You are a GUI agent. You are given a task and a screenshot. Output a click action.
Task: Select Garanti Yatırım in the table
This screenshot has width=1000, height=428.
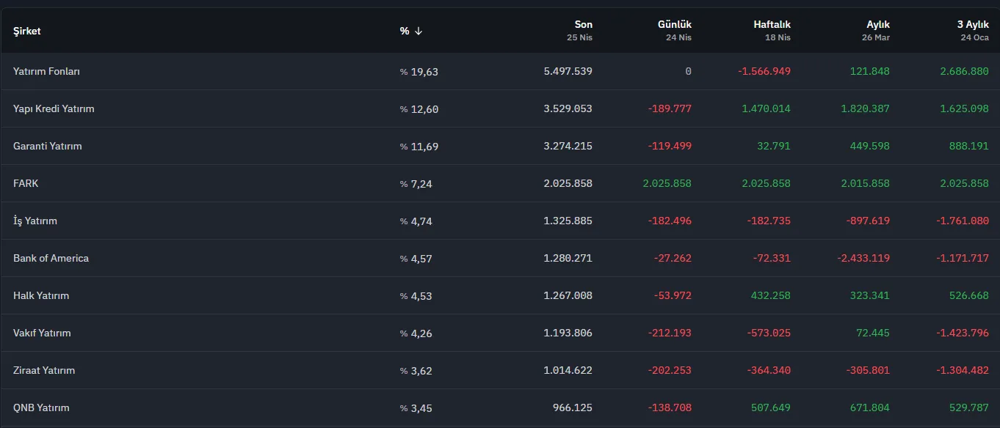48,146
